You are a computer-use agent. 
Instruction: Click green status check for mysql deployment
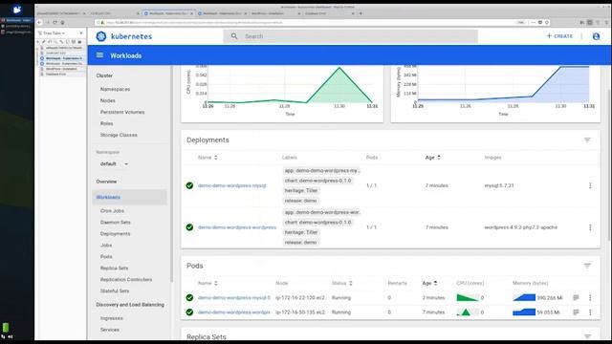pyautogui.click(x=189, y=185)
